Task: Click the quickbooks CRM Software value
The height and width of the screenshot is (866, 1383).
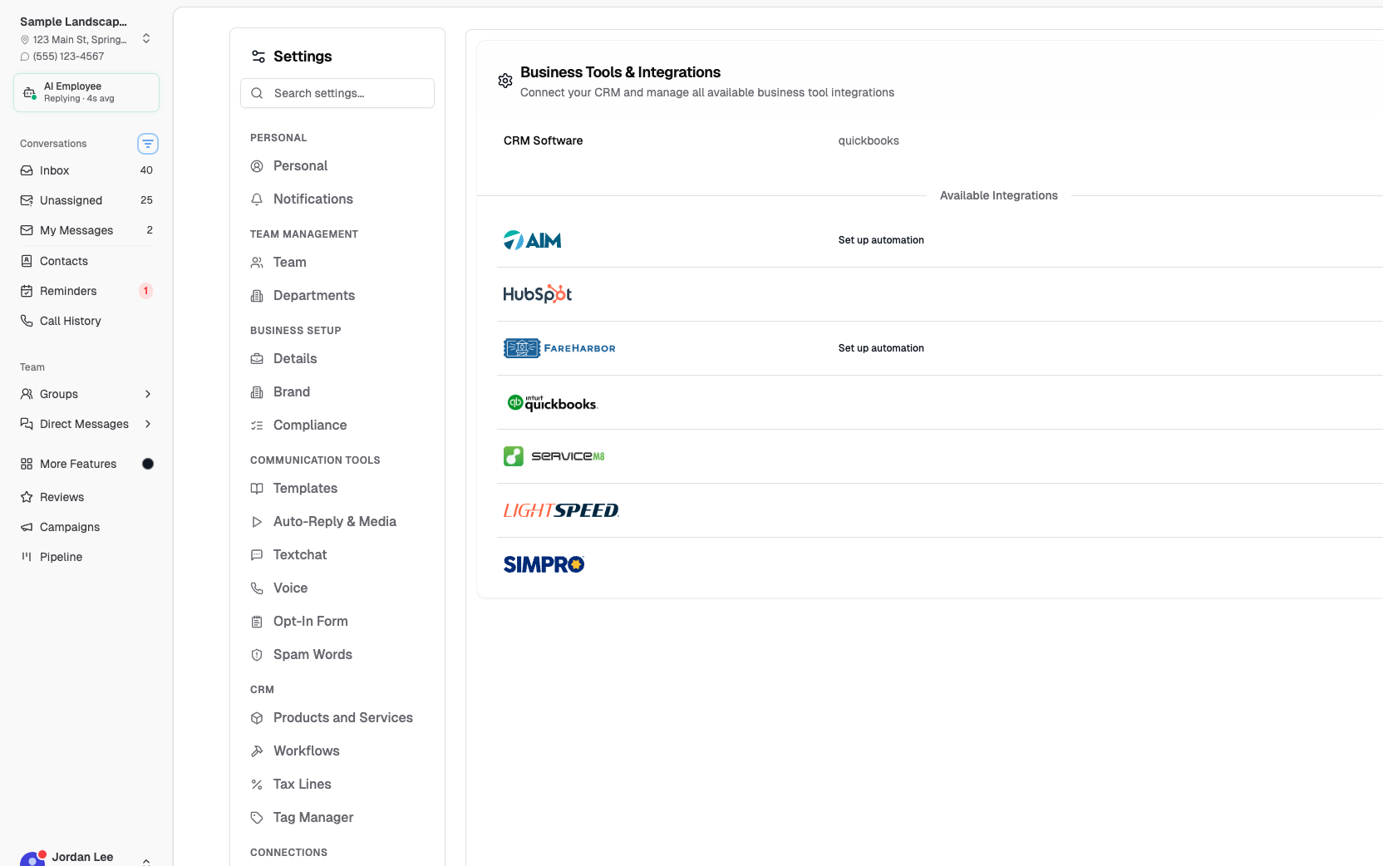Action: tap(869, 140)
